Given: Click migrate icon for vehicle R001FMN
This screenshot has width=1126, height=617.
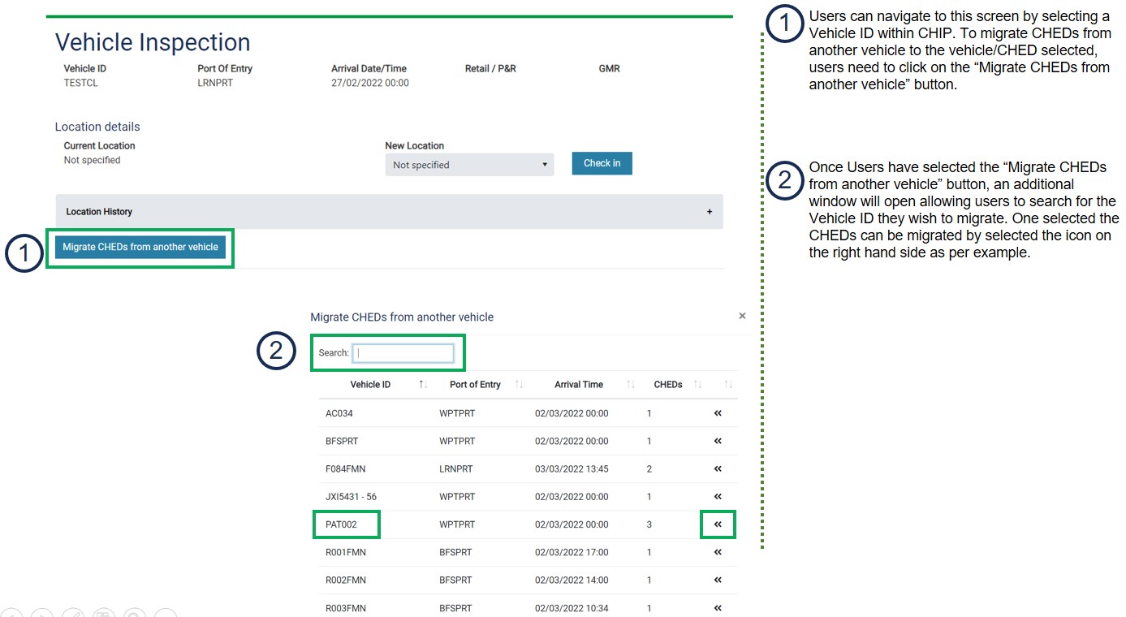Looking at the screenshot, I should [x=718, y=552].
